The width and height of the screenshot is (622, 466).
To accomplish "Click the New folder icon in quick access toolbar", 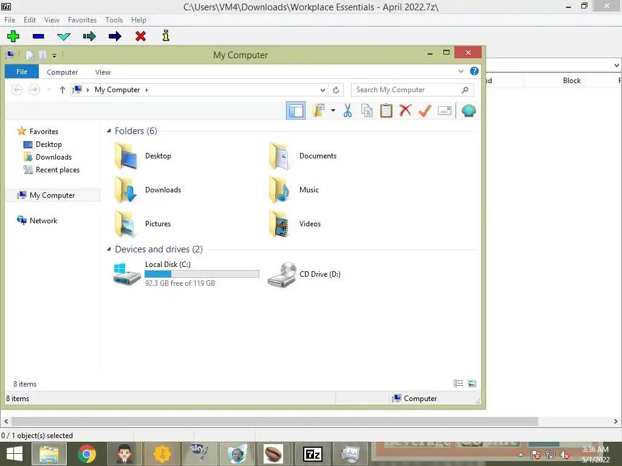I will click(x=43, y=55).
